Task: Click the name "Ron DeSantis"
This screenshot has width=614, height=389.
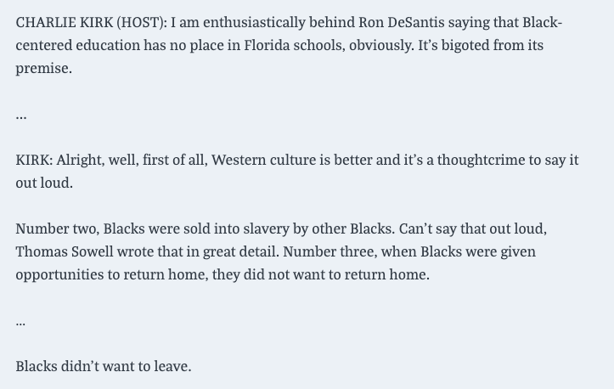Action: pos(413,22)
